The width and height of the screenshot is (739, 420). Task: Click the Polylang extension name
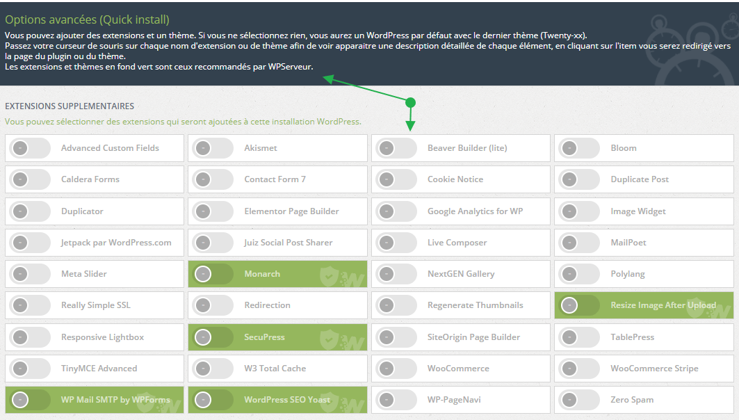(628, 274)
